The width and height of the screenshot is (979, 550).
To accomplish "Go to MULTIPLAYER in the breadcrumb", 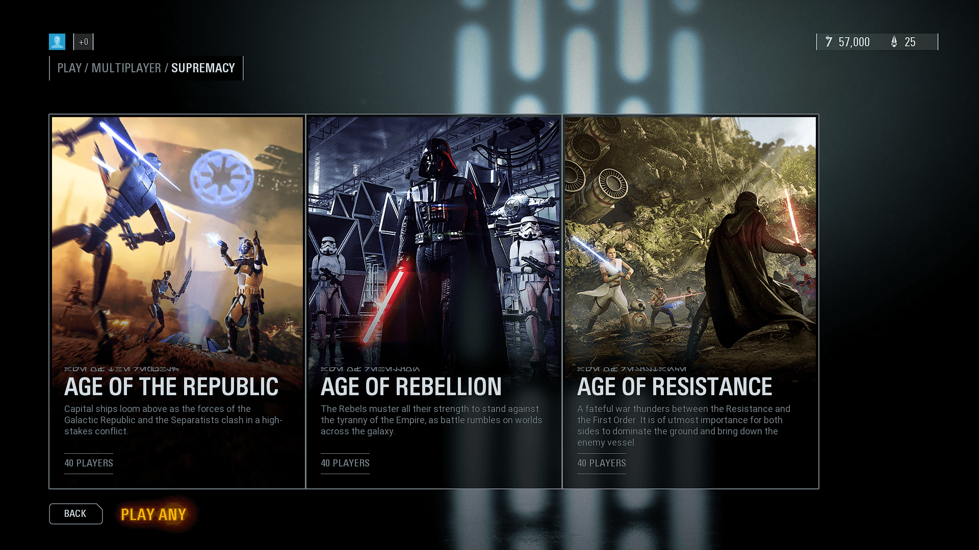I will coord(126,68).
